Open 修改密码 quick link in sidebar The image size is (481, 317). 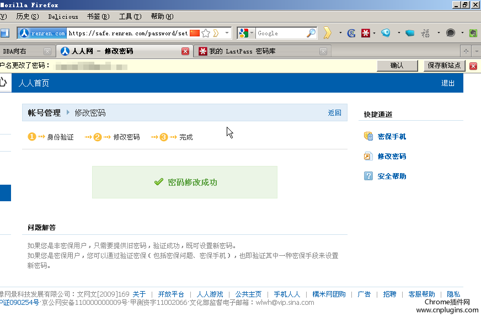(392, 157)
